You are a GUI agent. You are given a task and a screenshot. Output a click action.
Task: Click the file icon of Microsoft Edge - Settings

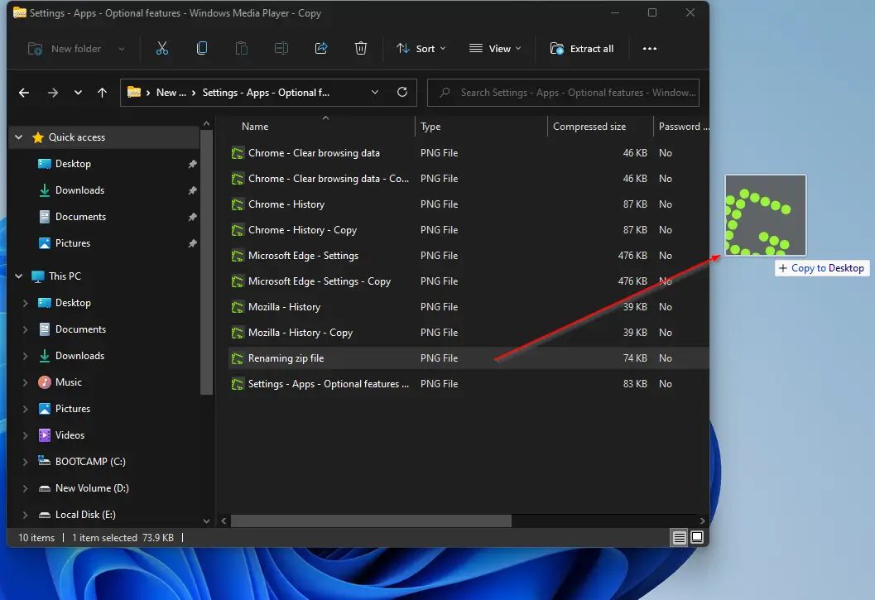click(238, 256)
